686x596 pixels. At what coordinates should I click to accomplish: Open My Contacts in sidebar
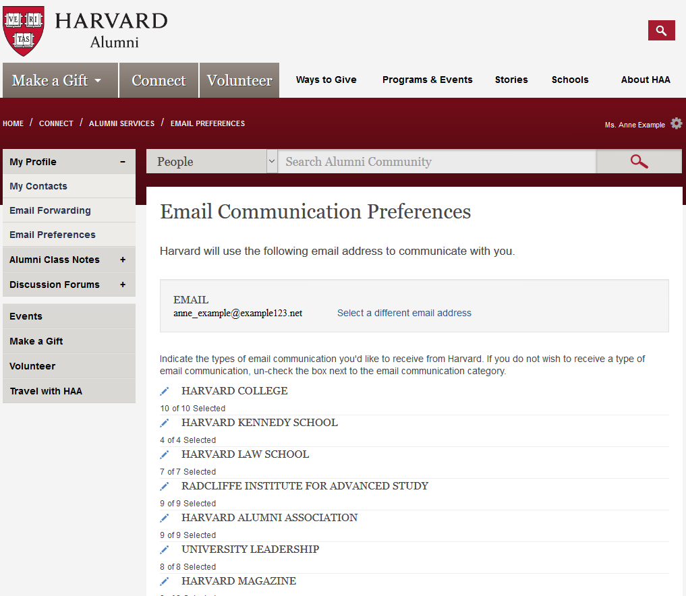pos(69,186)
